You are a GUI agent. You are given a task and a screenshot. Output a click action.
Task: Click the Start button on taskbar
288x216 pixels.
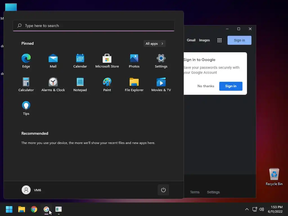coord(9,209)
